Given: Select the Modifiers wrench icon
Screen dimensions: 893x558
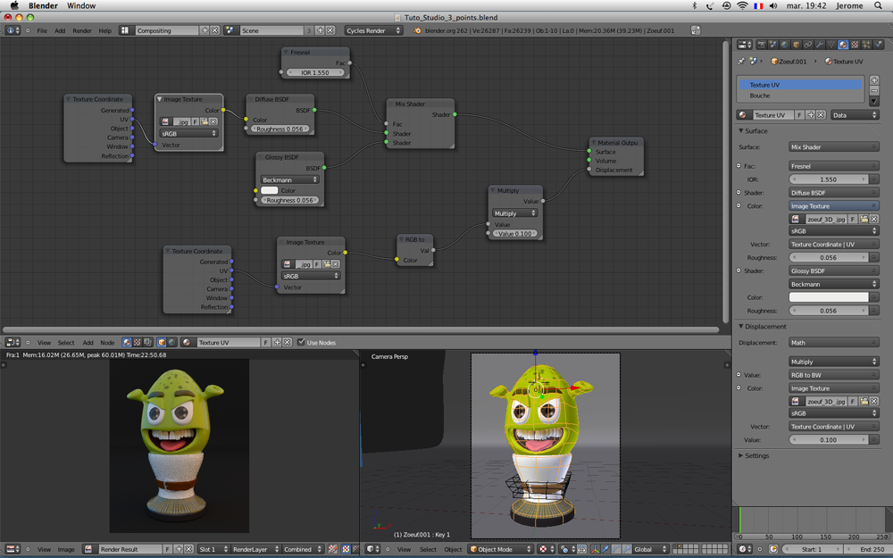Looking at the screenshot, I should (820, 45).
